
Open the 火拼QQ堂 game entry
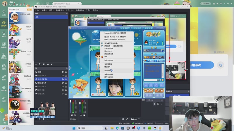tap(20, 79)
